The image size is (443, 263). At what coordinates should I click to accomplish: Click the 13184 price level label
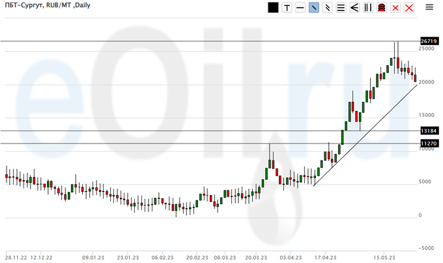[427, 131]
